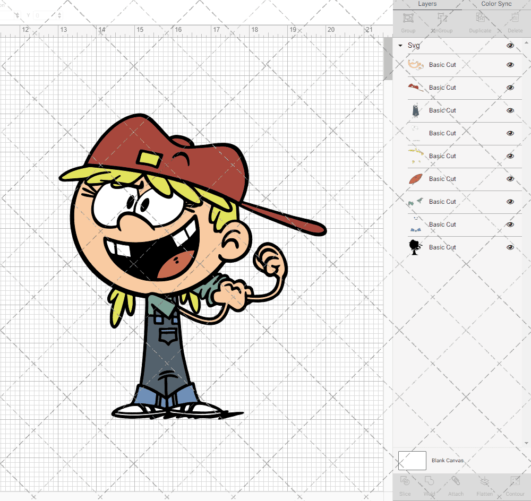This screenshot has width=531, height=501.
Task: Hide the blue cuffs Basic Cut layer
Action: coord(510,224)
